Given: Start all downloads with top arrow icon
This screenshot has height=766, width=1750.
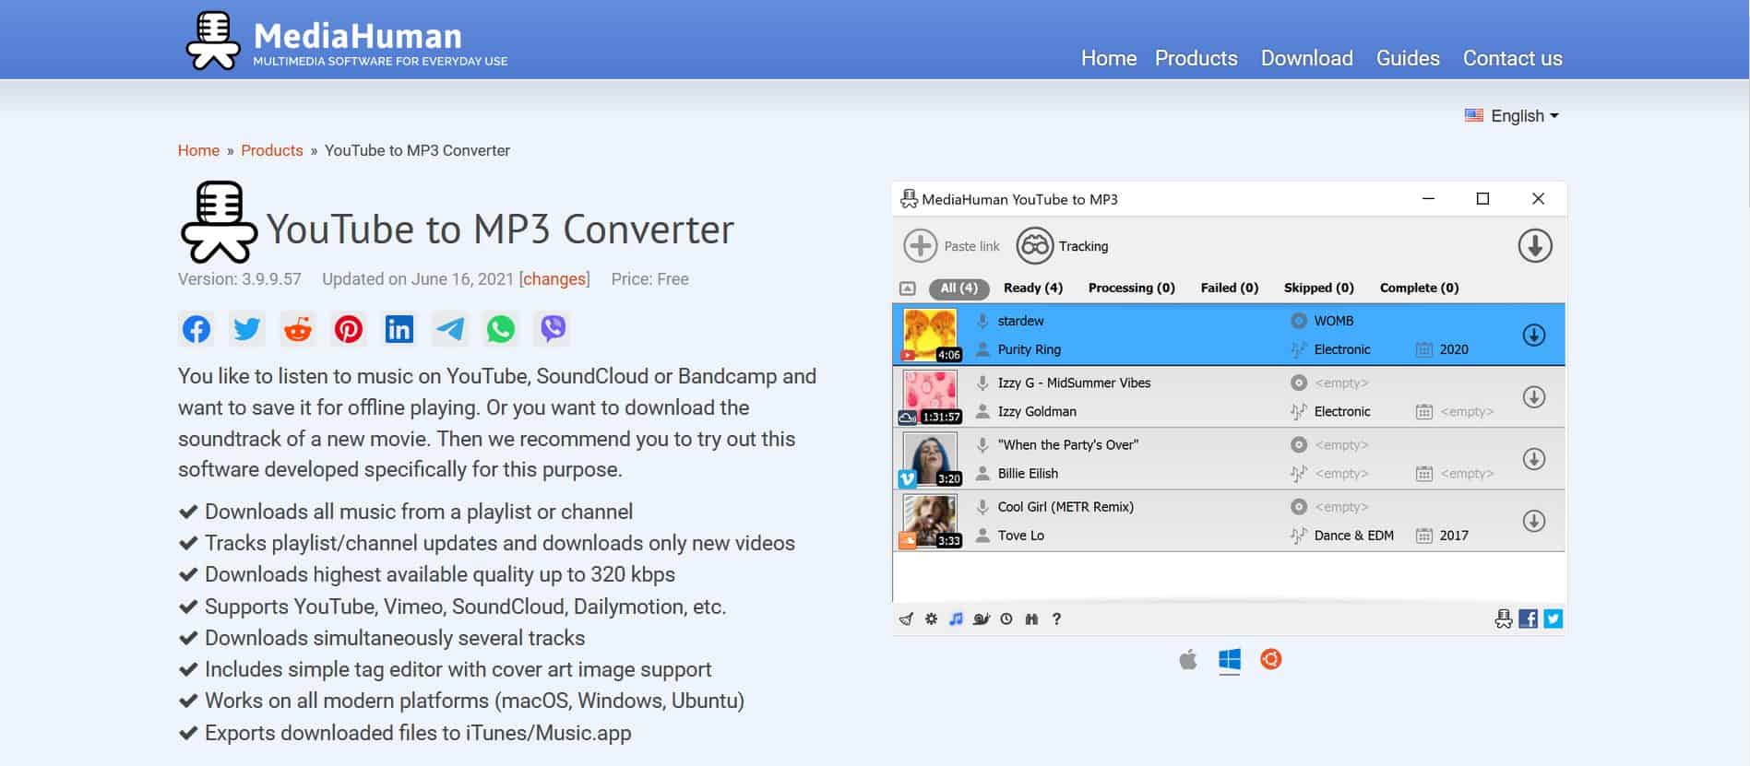Looking at the screenshot, I should 1535,246.
